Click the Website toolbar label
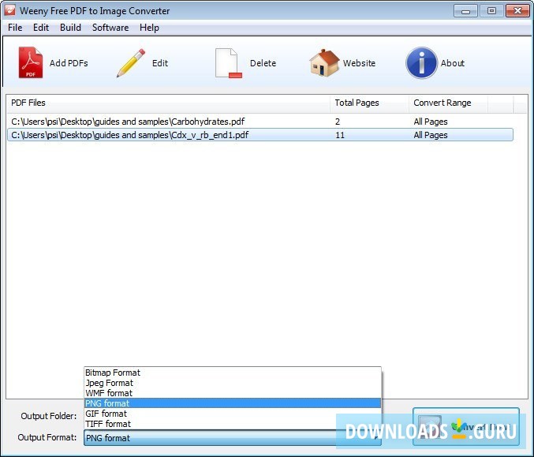 359,63
